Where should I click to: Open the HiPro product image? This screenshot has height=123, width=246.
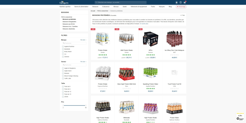(x=150, y=39)
